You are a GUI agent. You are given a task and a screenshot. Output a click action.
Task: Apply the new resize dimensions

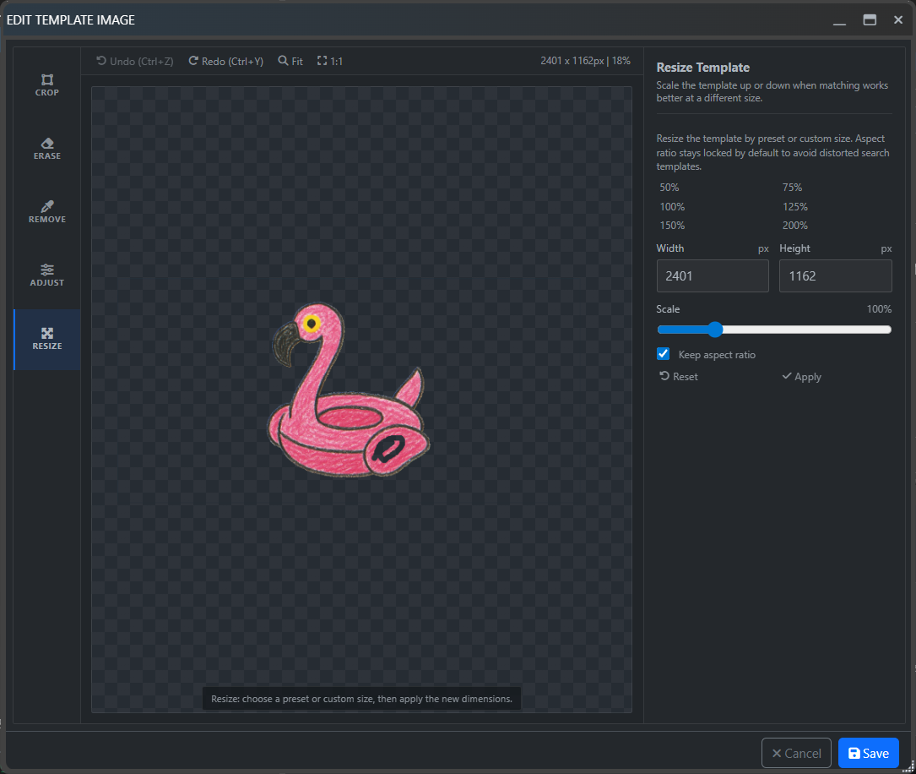[801, 377]
